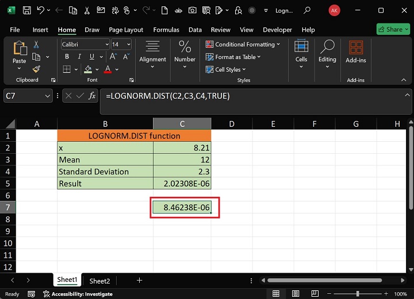This screenshot has width=414, height=299.
Task: Select cell C5 with result 2.02308E-06
Action: (x=182, y=184)
